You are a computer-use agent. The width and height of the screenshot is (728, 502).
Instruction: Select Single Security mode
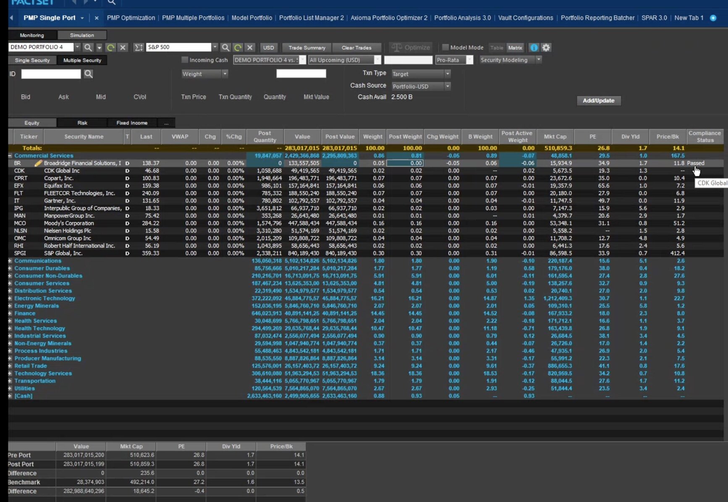(x=32, y=60)
